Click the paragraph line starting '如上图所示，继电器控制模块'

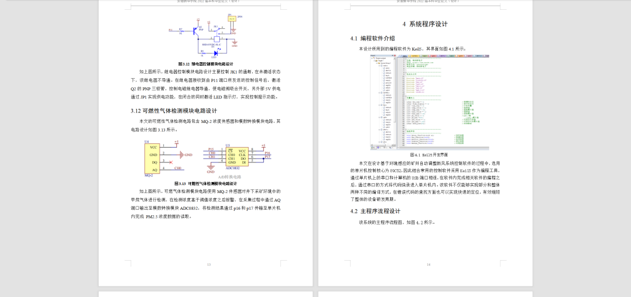210,71
